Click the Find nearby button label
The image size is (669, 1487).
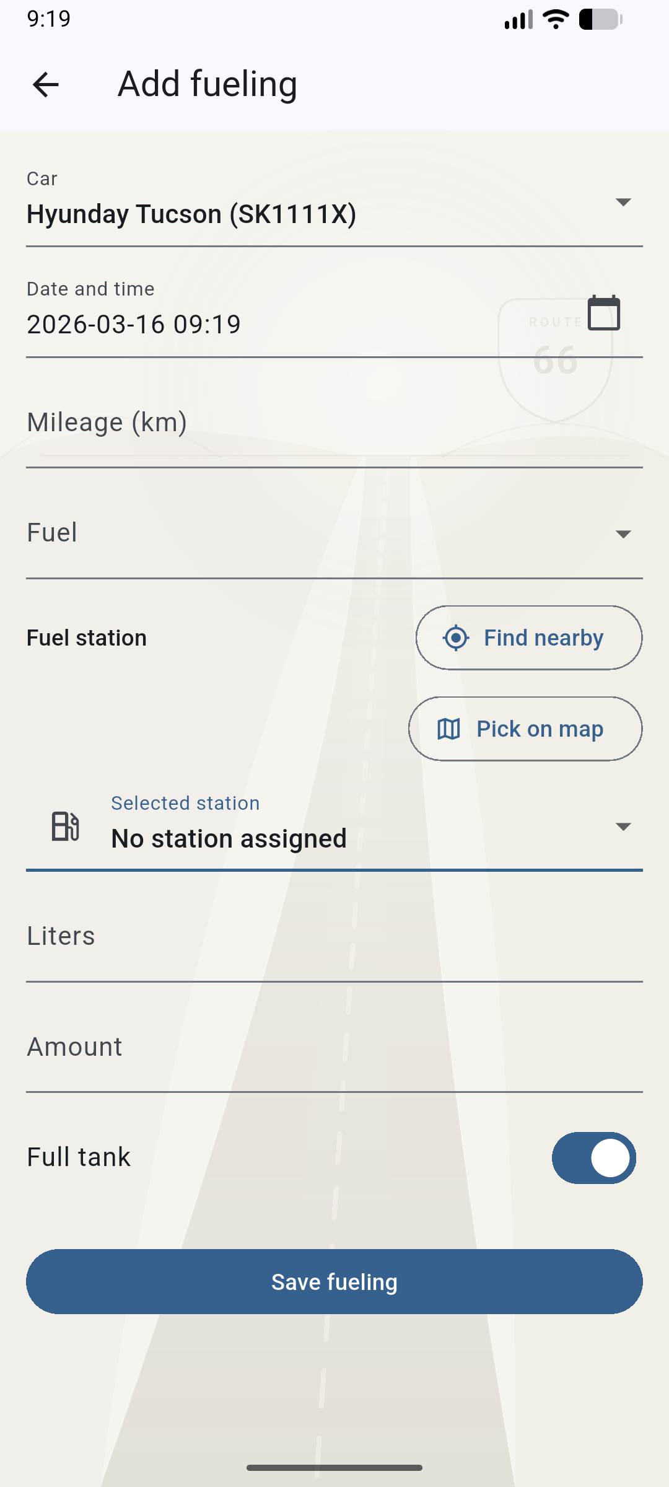543,638
